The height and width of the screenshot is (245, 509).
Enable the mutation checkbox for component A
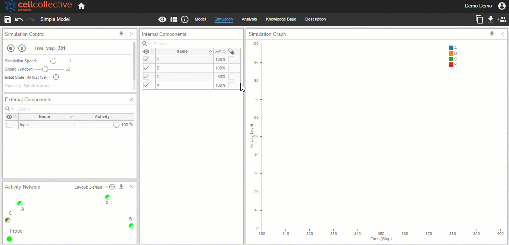pos(231,59)
